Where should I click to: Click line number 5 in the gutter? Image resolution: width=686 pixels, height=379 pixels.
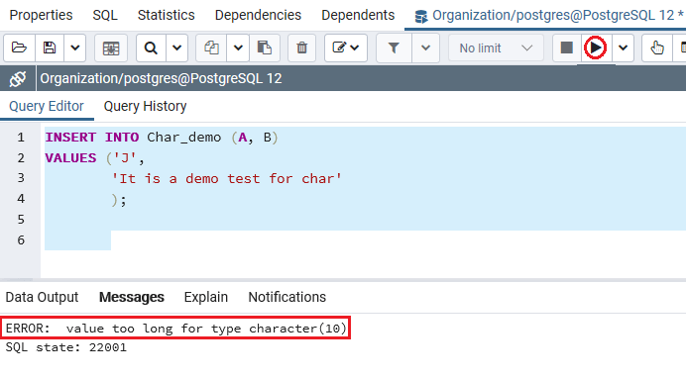point(21,220)
